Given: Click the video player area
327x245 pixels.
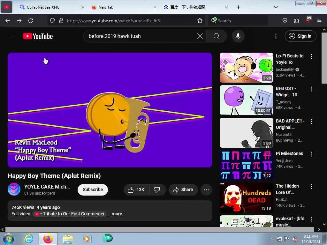Looking at the screenshot, I should [x=110, y=110].
